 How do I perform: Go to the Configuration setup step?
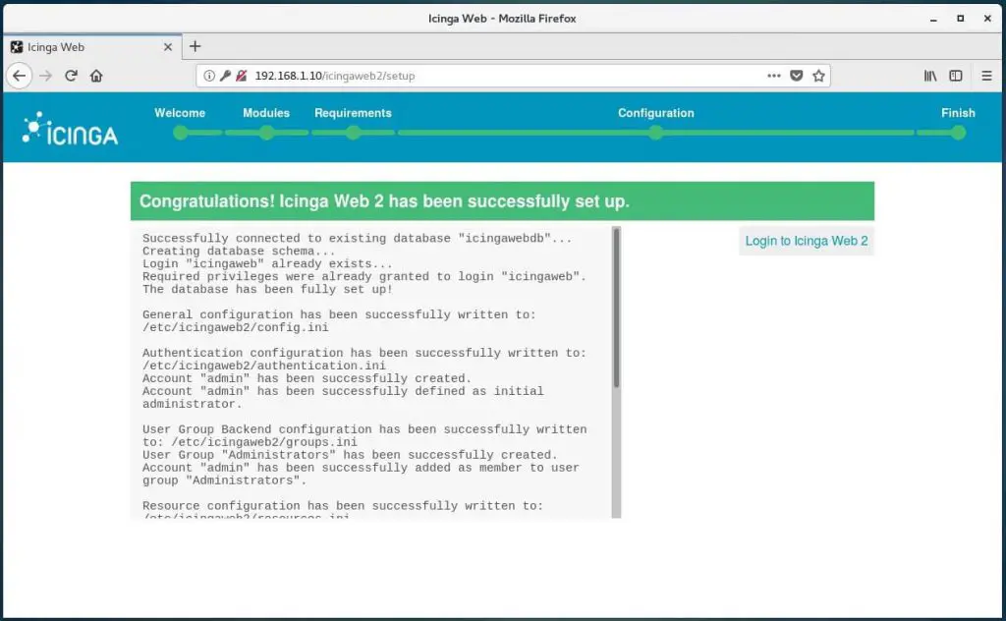(x=655, y=113)
